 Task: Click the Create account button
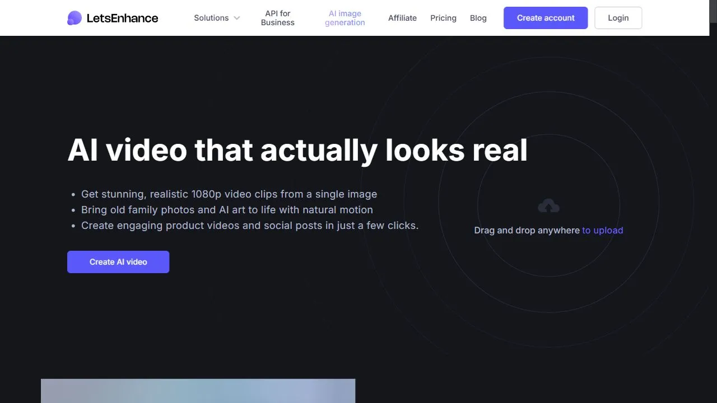point(546,18)
